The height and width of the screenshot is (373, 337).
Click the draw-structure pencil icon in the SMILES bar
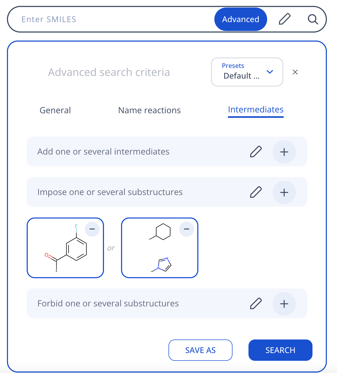[x=284, y=19]
